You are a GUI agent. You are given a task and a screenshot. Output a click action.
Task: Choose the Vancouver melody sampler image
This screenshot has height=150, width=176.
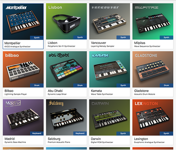tap(109, 21)
